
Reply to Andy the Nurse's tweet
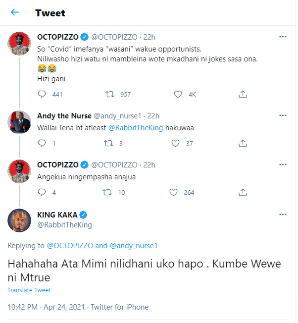click(x=42, y=144)
